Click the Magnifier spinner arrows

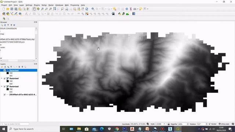[x=188, y=124]
